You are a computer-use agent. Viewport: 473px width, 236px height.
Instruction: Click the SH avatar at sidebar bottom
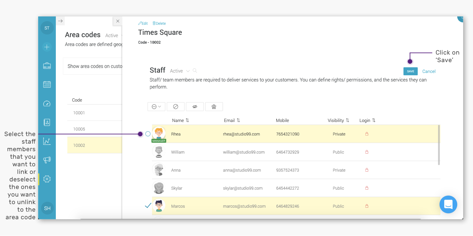47,208
